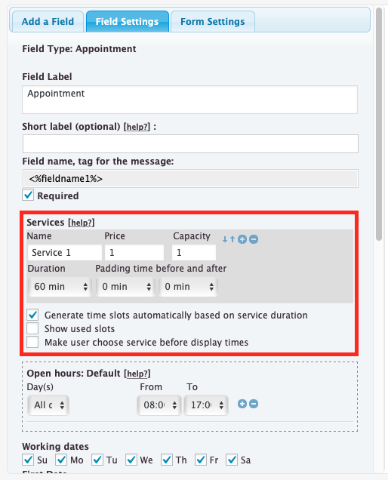Uncheck Generate time slots automatically
Screen dimensions: 388x480
[x=32, y=315]
